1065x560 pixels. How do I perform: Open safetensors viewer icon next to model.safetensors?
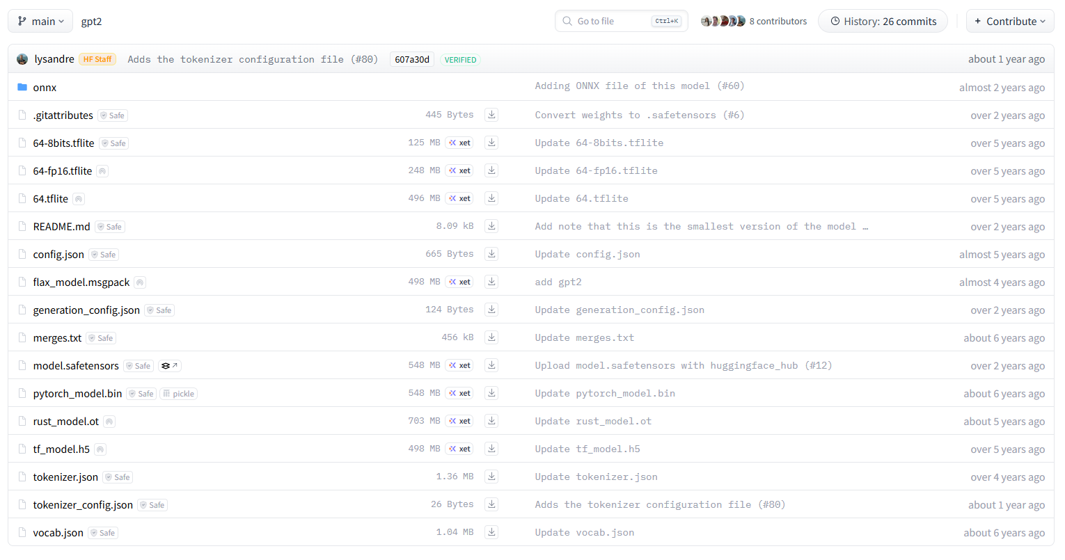169,366
